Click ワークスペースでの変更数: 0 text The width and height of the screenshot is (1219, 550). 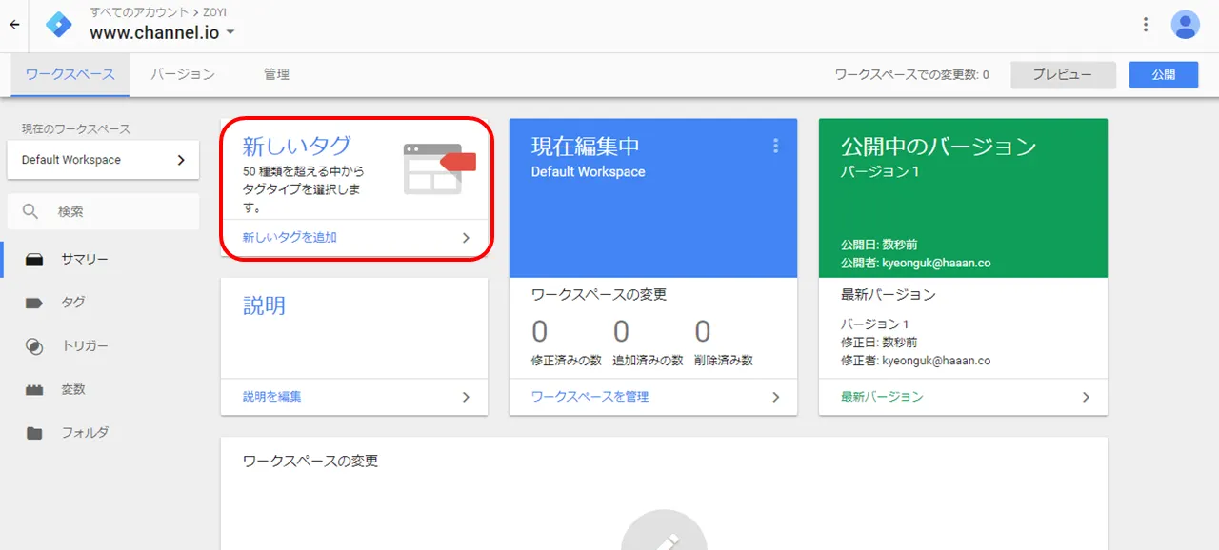(x=911, y=74)
